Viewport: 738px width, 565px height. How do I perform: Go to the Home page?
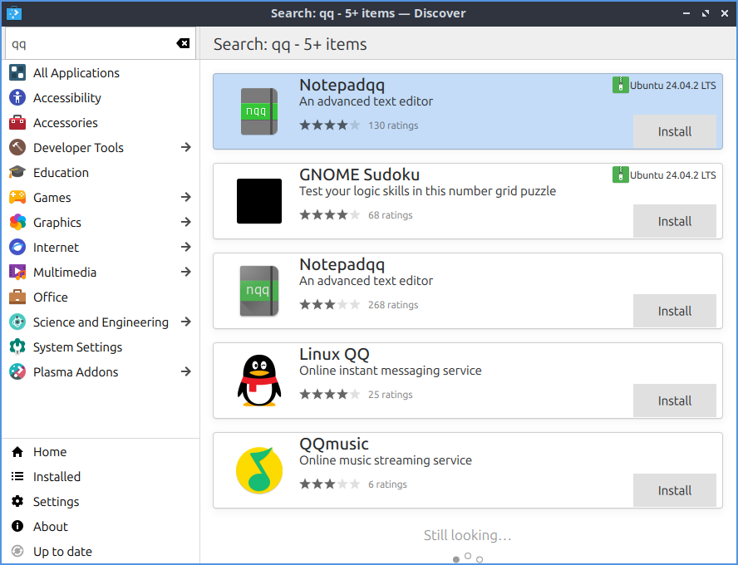pyautogui.click(x=101, y=452)
